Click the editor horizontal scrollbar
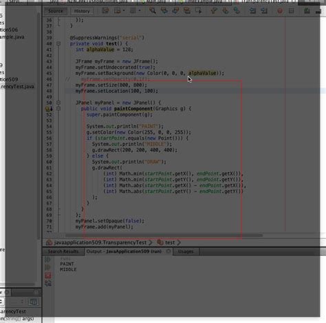The image size is (326, 323). (164, 236)
